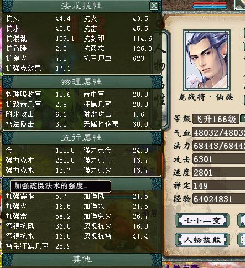This screenshot has height=268, width=245.
Task: Open the 人物技能 button
Action: [202, 240]
